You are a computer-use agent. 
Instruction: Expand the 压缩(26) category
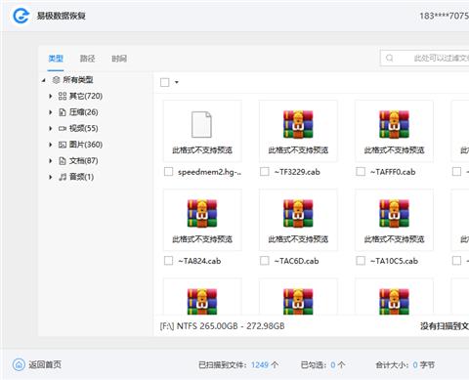pyautogui.click(x=50, y=112)
